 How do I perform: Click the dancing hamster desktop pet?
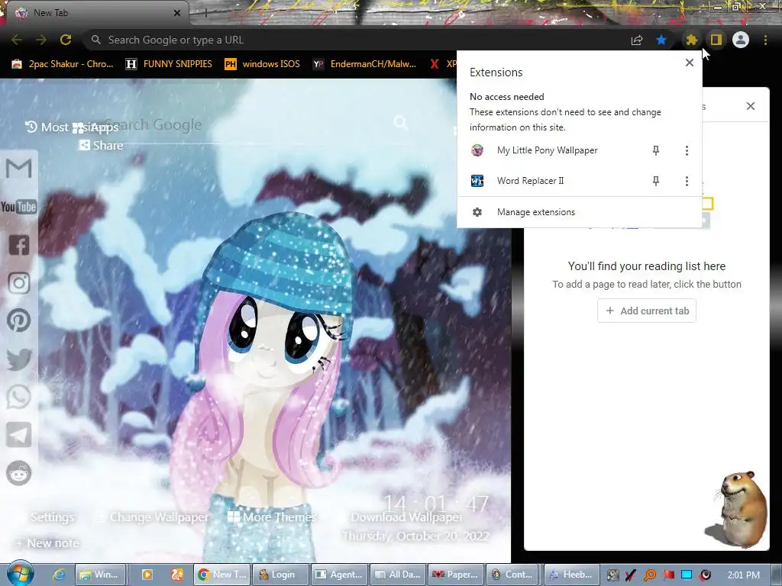[737, 509]
